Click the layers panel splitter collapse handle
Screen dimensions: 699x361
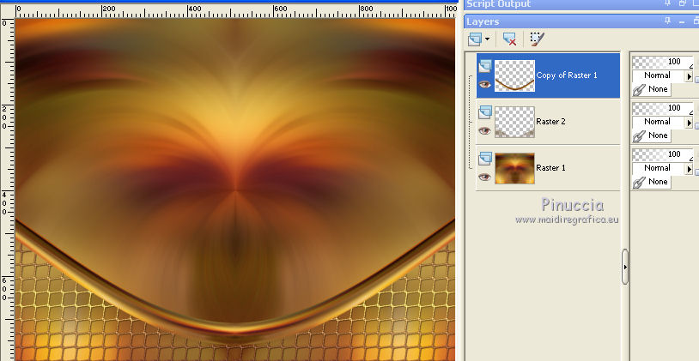tap(625, 267)
